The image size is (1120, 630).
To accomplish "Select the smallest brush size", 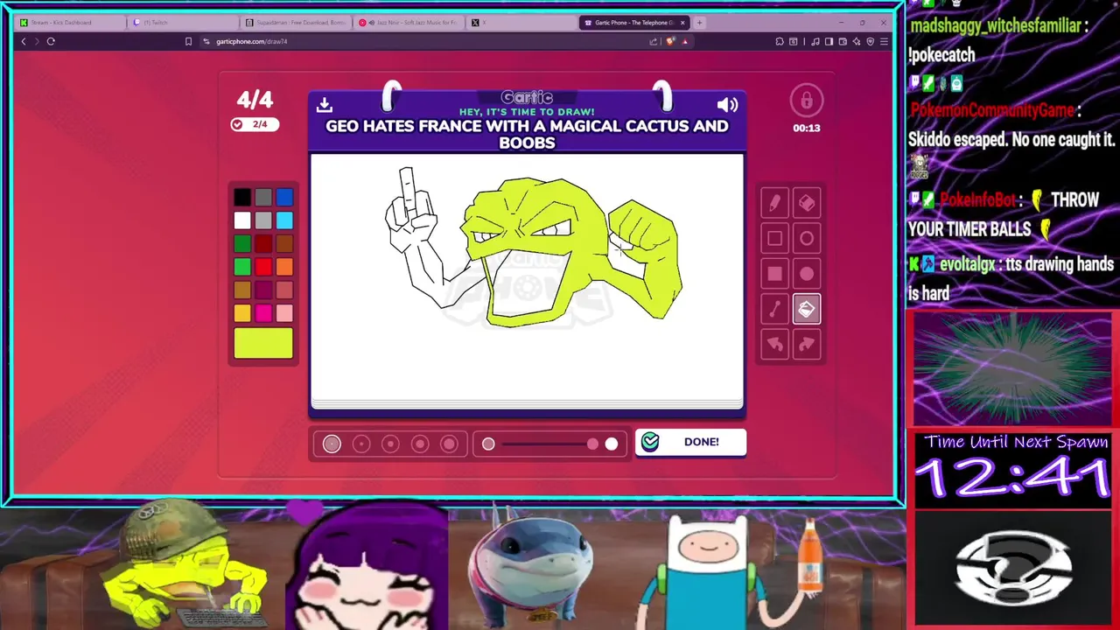I will click(332, 444).
